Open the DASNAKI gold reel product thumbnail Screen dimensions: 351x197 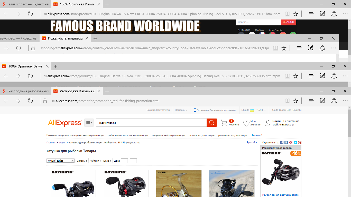pyautogui.click(x=179, y=183)
